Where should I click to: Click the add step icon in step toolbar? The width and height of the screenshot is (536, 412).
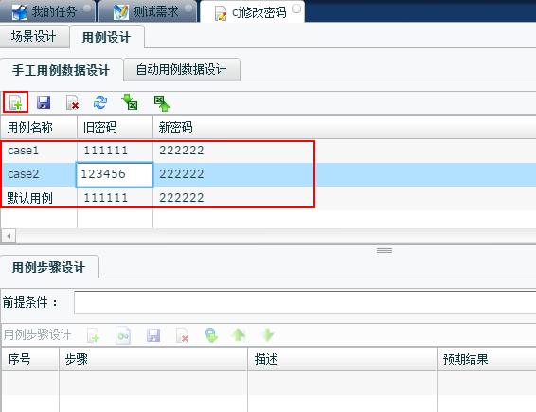coord(94,335)
